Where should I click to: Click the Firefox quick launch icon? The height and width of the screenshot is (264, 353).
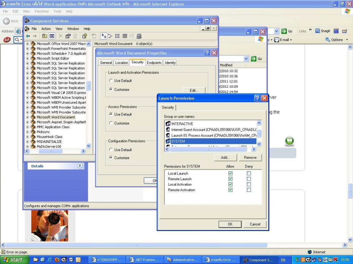(57, 260)
